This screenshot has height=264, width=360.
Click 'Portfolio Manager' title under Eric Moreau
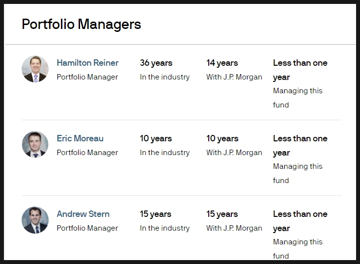(87, 153)
